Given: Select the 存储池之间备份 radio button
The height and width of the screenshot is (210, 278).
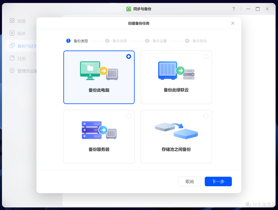Looking at the screenshot, I should [206, 116].
